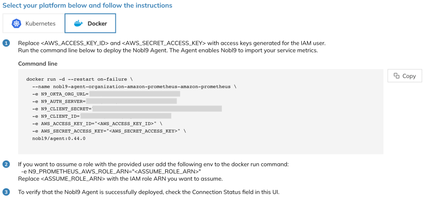The image size is (425, 204).
Task: Click the step 3 number badge
Action: (6, 192)
